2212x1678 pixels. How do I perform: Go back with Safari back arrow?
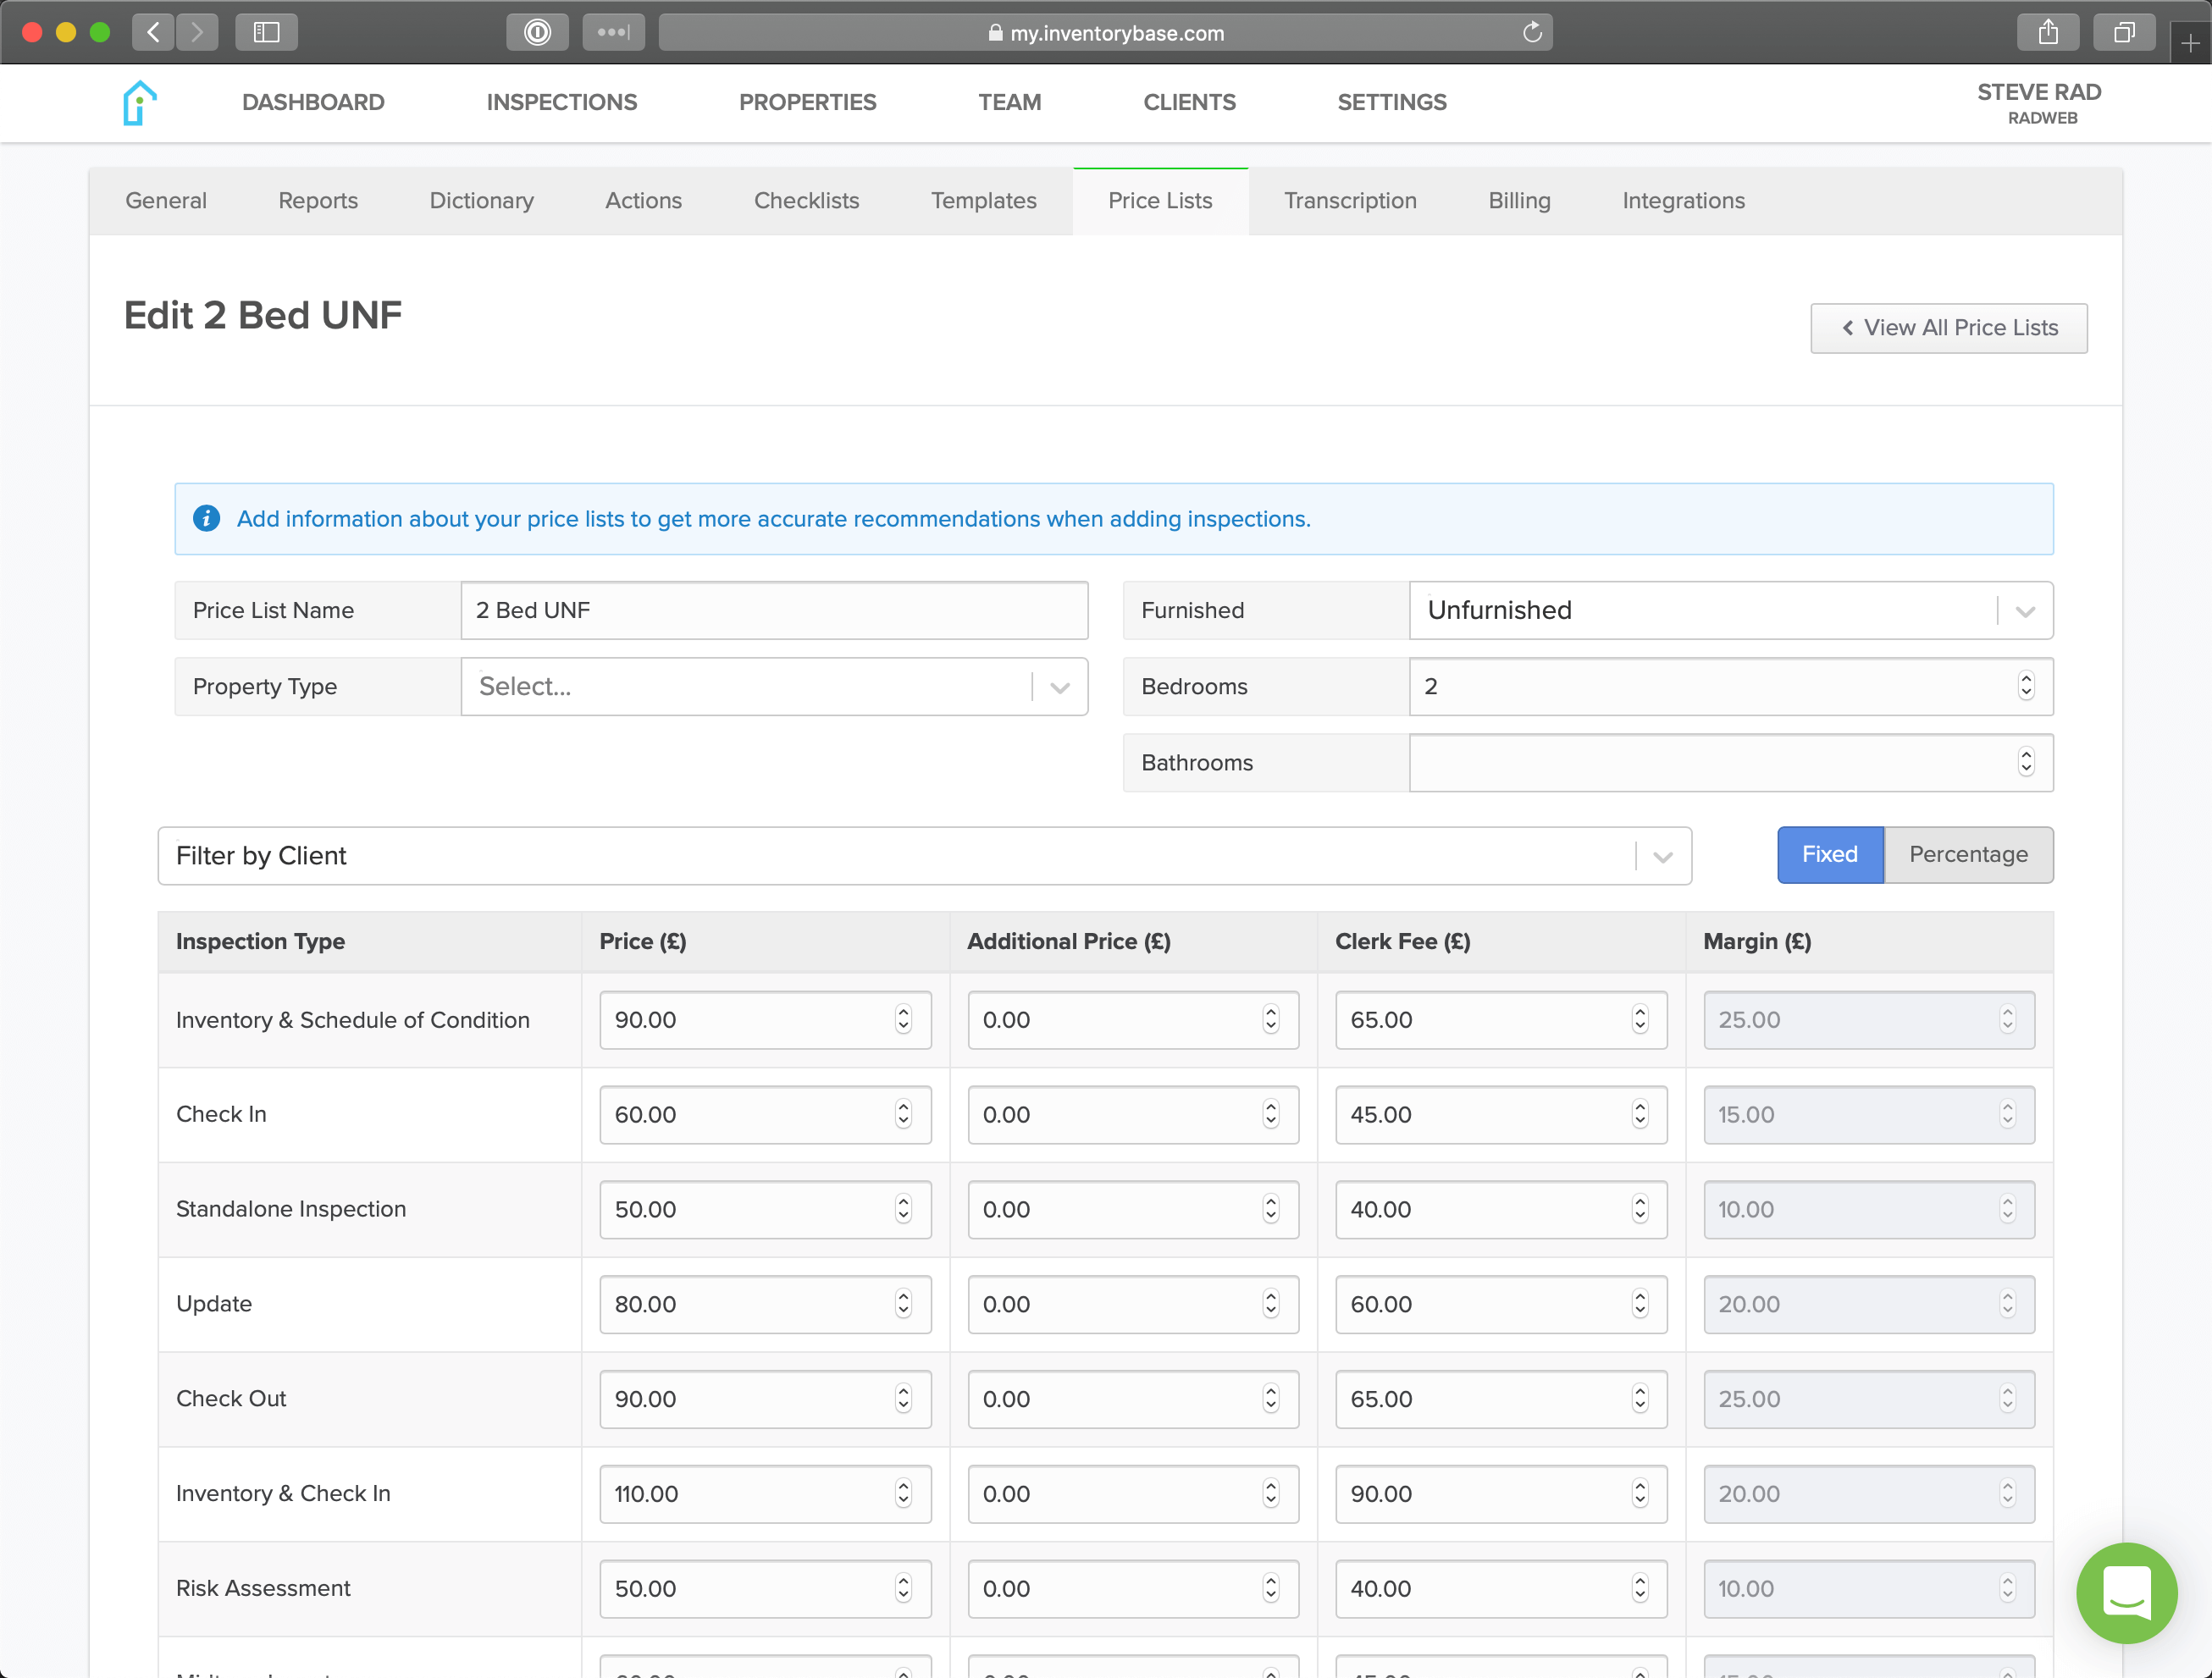click(153, 32)
